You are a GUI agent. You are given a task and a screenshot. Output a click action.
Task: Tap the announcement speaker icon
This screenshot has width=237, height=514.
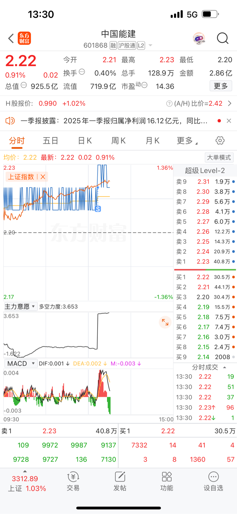pos(10,121)
